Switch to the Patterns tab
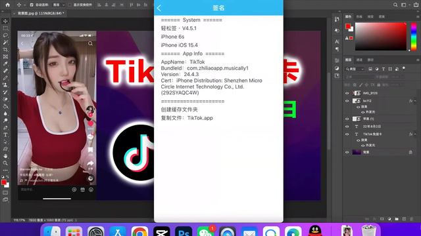This screenshot has width=421, height=236. 382,16
